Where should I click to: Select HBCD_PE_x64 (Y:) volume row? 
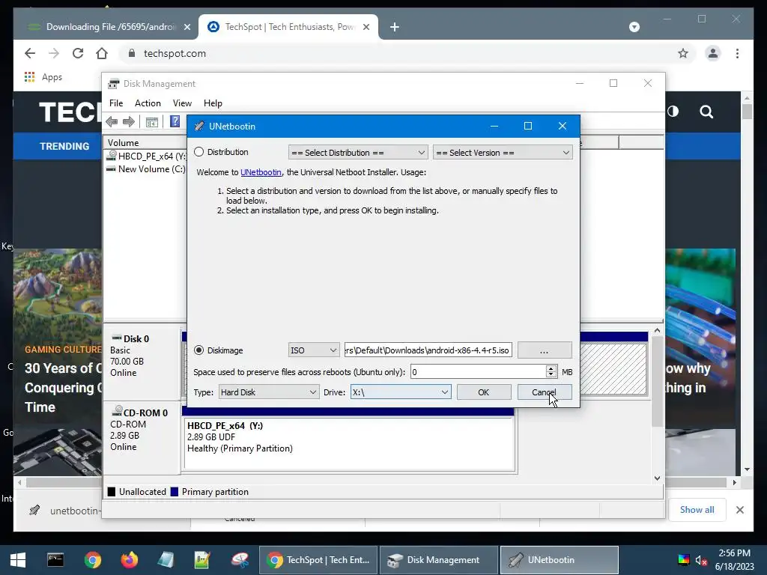pos(146,156)
